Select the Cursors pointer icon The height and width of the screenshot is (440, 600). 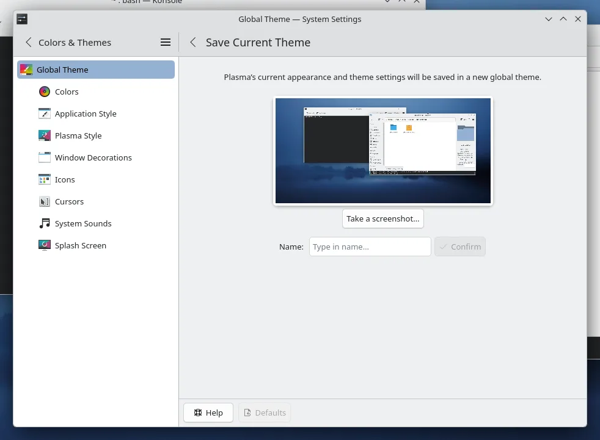pyautogui.click(x=44, y=201)
